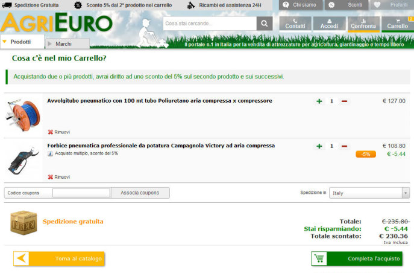Decrease Forbice pneumatica quantity with minus
The width and height of the screenshot is (414, 273).
tap(344, 146)
